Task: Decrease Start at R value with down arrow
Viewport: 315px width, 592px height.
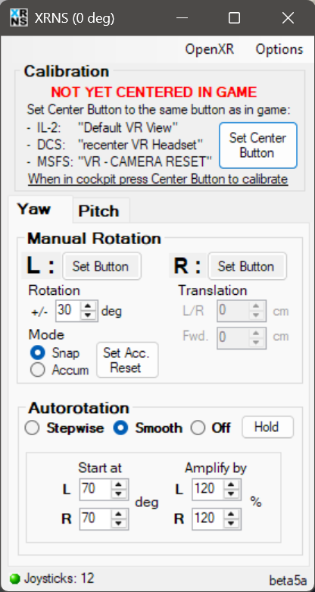Action: click(118, 523)
